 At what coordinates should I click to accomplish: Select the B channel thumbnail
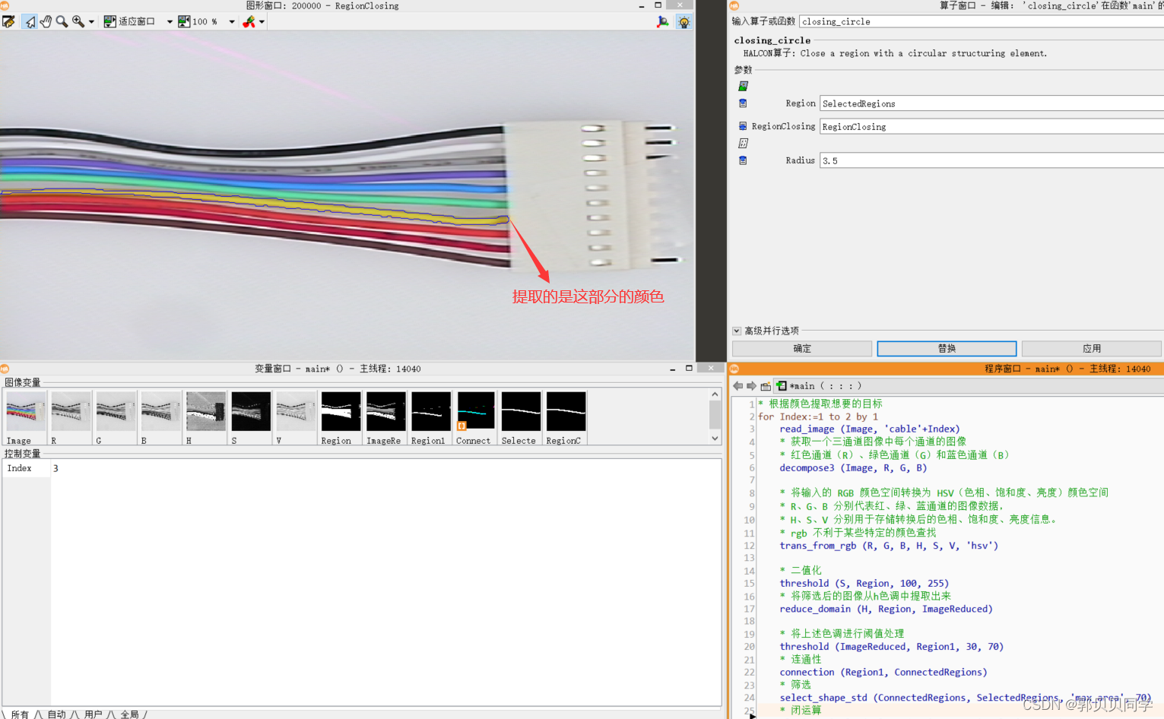[x=160, y=417]
